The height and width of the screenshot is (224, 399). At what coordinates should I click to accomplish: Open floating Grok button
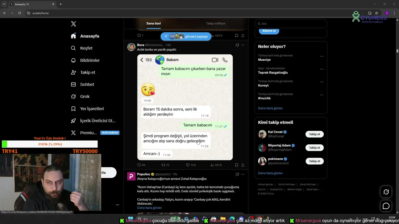click(x=386, y=192)
